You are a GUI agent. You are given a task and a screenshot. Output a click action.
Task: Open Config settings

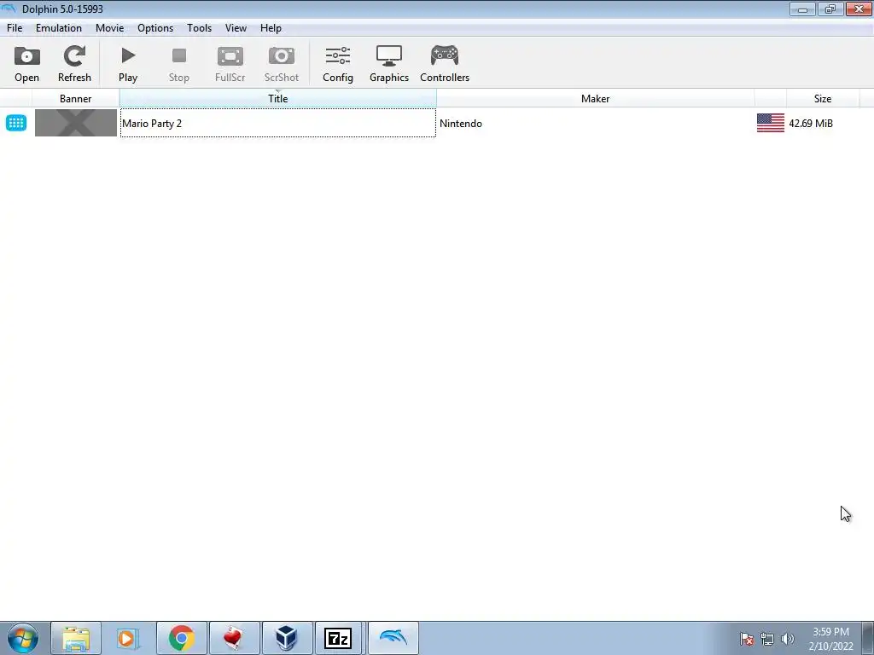338,63
